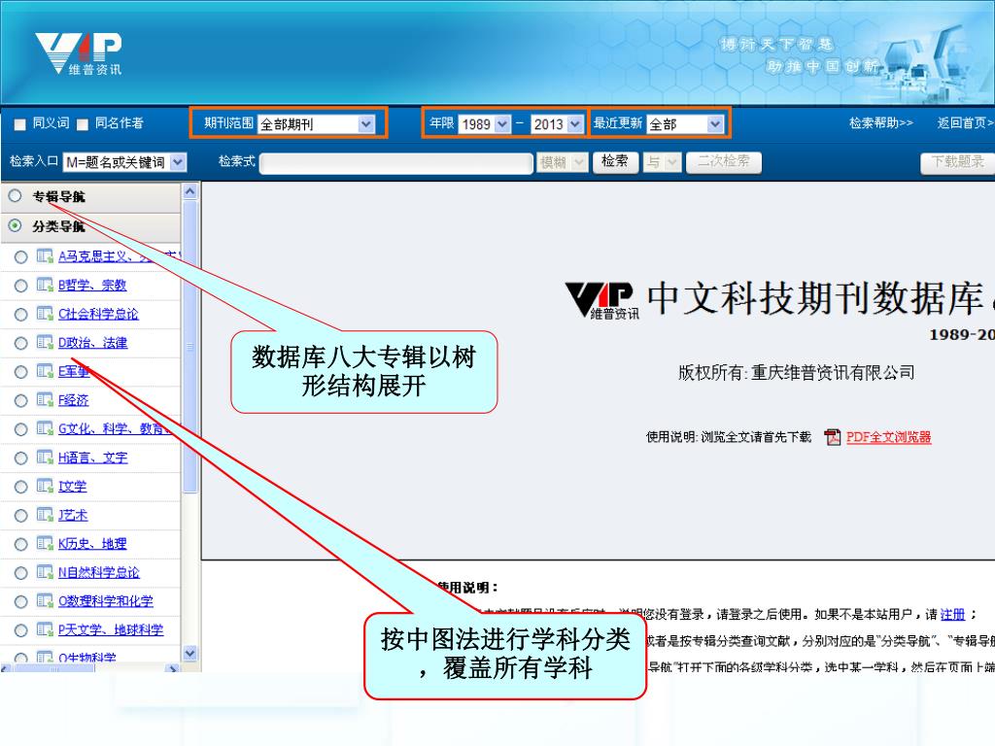The width and height of the screenshot is (995, 746).
Task: Click the book icon beside I文学
Action: pyautogui.click(x=45, y=486)
